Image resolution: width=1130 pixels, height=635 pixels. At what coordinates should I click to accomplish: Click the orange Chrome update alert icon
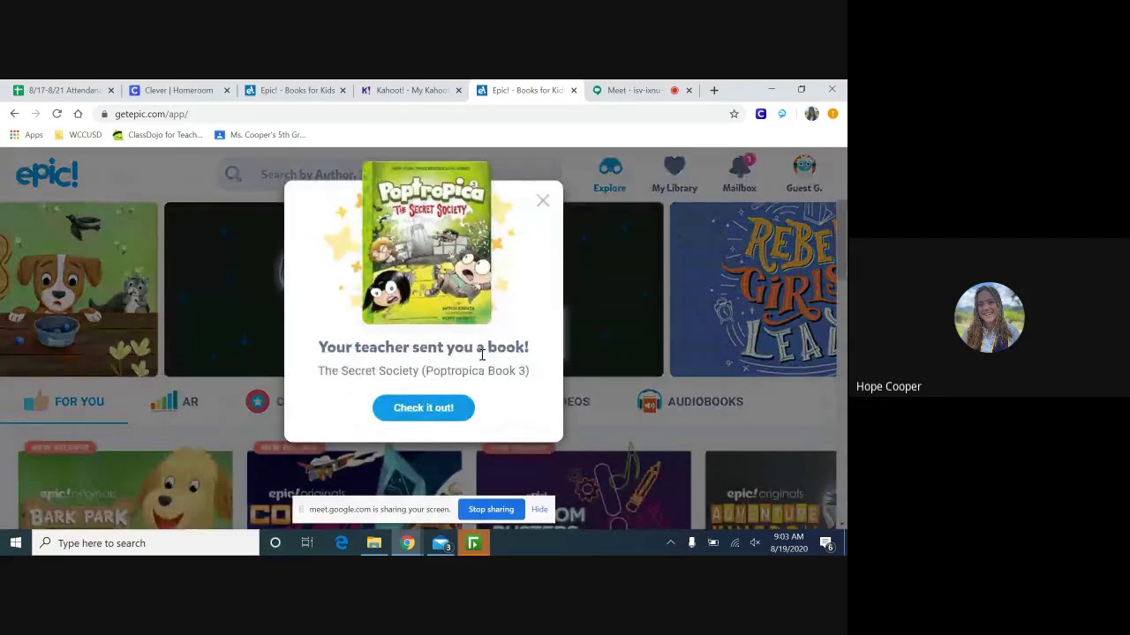(832, 114)
